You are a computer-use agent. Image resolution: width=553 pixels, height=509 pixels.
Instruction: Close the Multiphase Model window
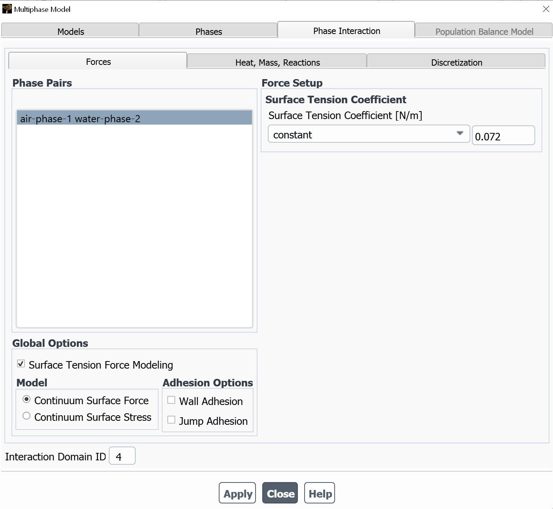tap(545, 9)
